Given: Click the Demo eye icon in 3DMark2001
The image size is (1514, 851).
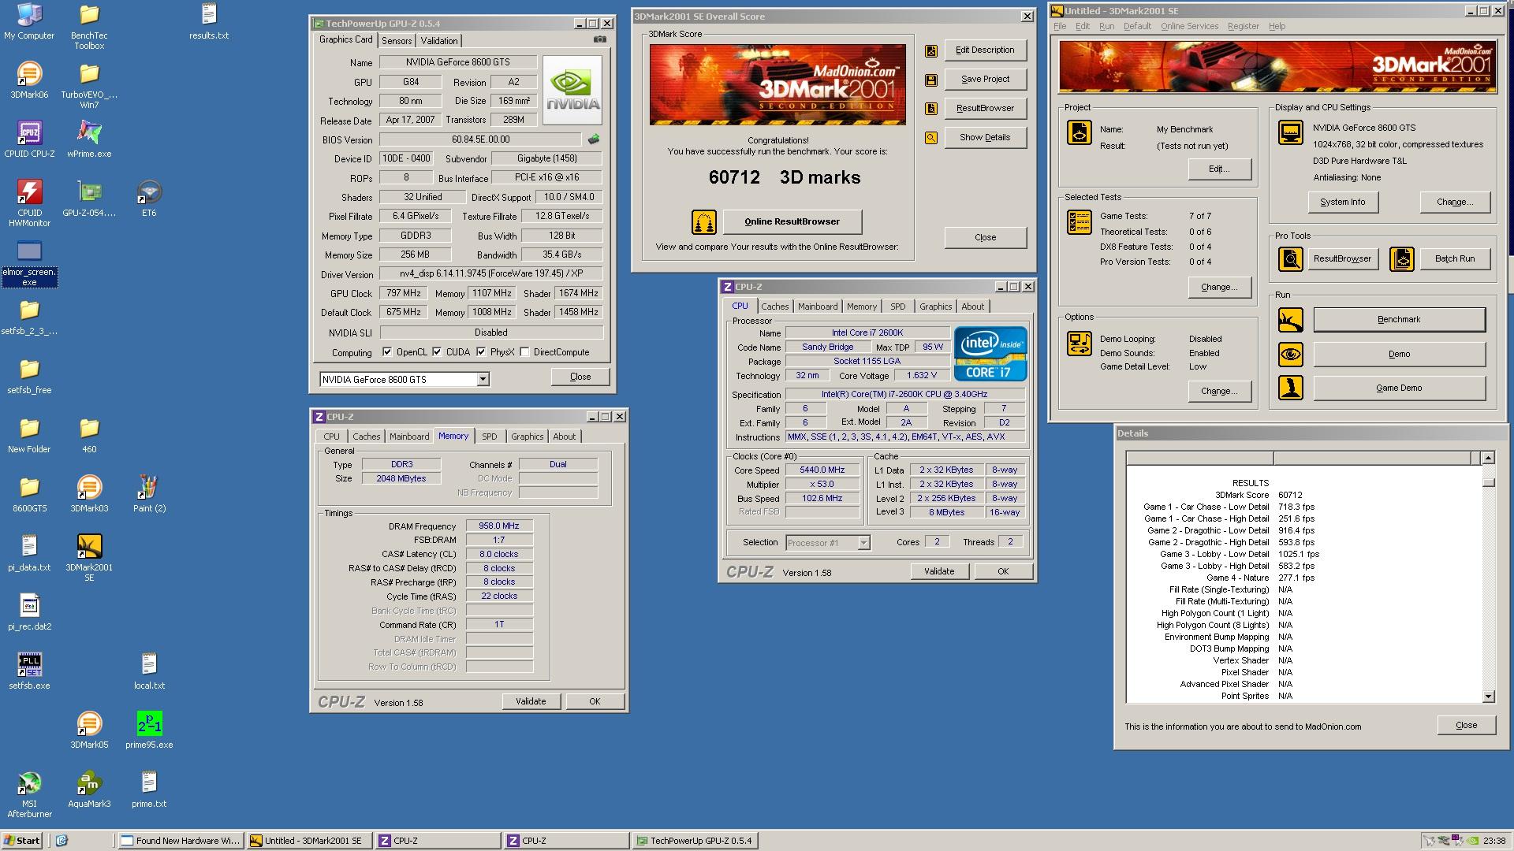Looking at the screenshot, I should pos(1291,355).
